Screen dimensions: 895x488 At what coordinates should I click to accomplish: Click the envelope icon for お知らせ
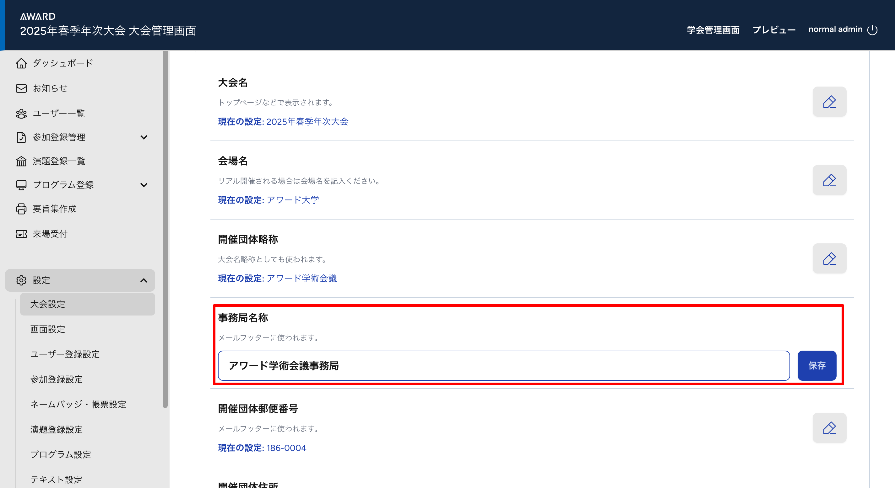point(21,88)
